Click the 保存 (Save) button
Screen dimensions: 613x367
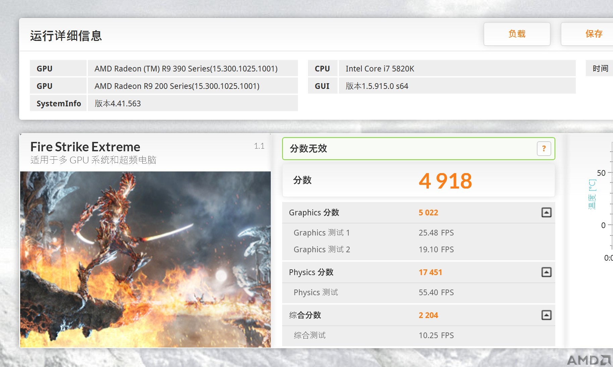587,34
